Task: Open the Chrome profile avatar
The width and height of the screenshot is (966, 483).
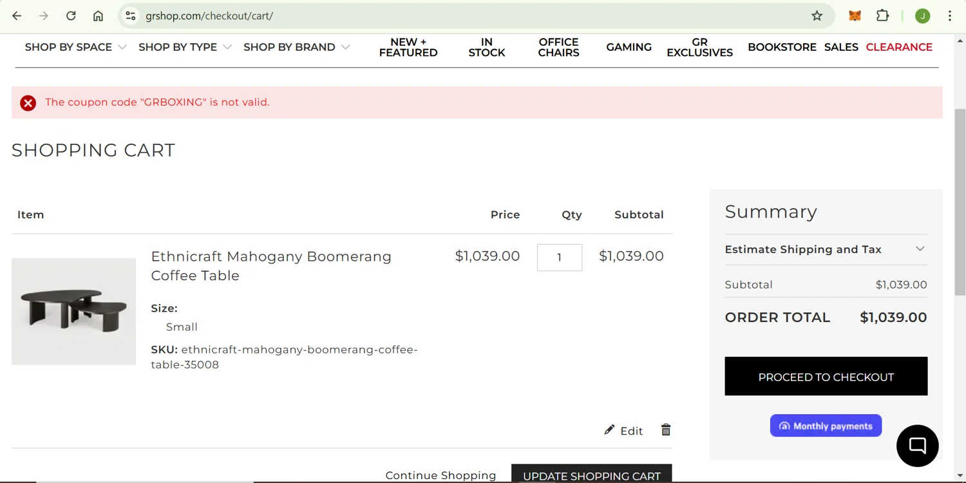Action: point(923,16)
